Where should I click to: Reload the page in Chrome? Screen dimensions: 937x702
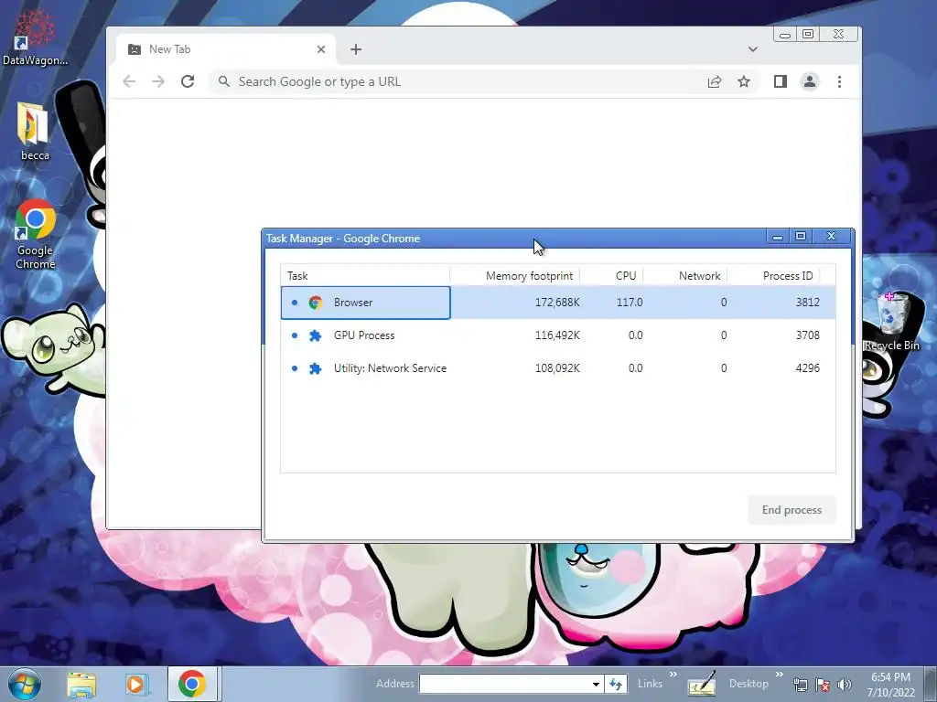pyautogui.click(x=188, y=81)
